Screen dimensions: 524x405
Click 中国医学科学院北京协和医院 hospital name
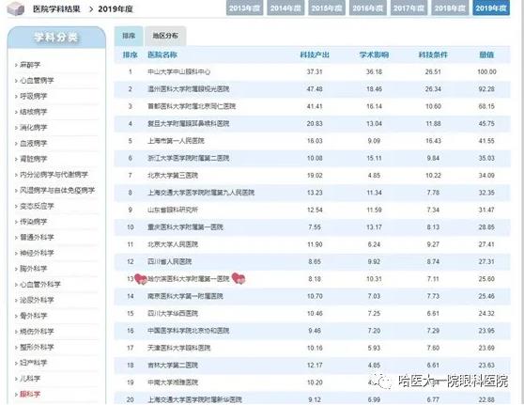[x=189, y=331]
